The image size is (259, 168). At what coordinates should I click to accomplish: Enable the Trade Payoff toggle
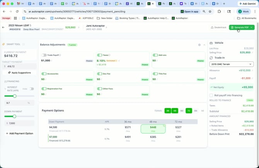point(44,55)
